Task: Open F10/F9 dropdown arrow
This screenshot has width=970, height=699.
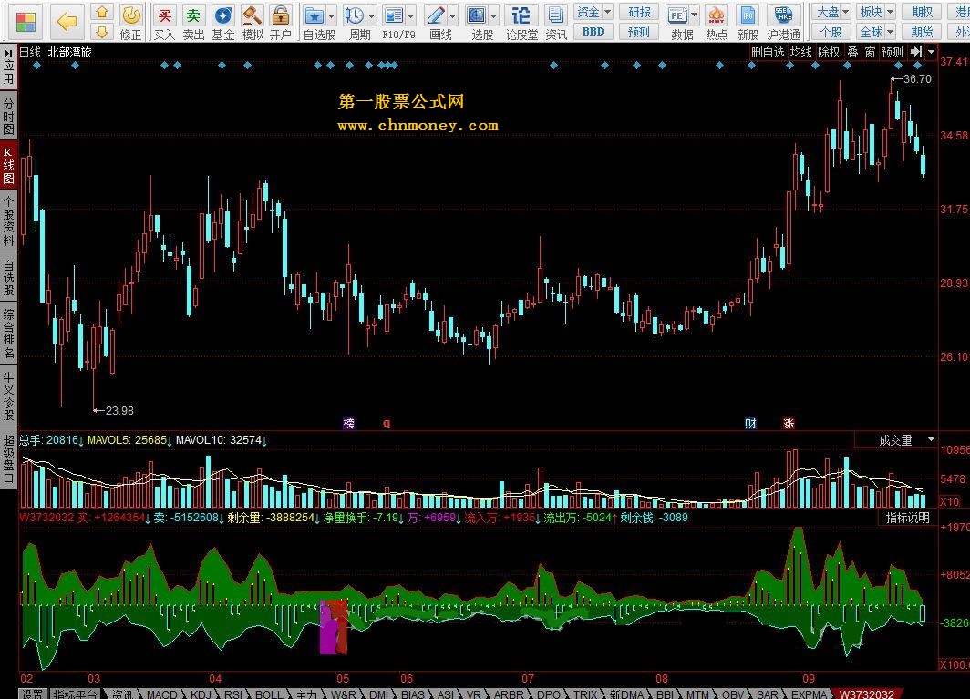Action: (x=411, y=15)
